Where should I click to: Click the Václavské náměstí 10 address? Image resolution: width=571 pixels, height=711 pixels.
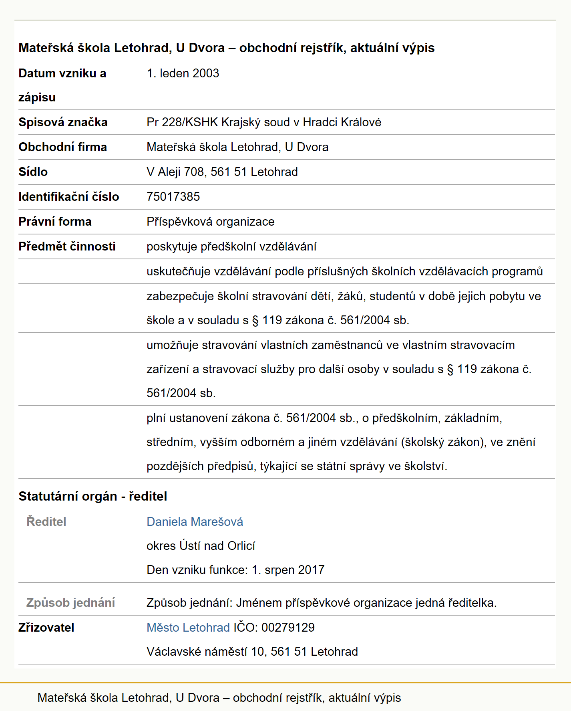point(252,651)
